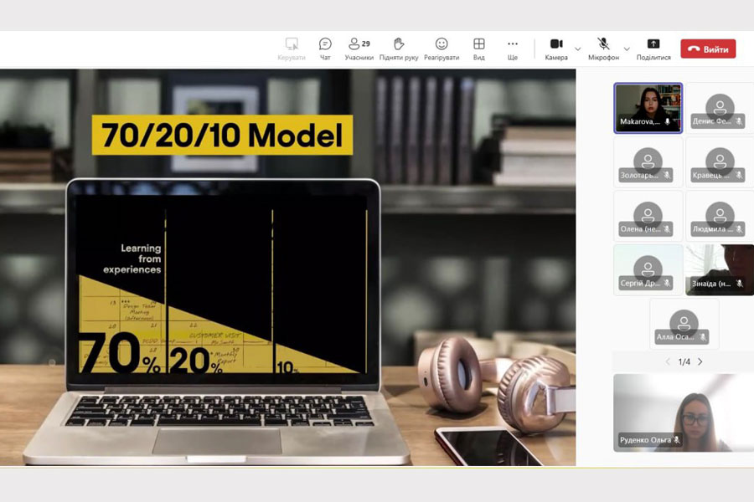
Task: Click muted mic icon on Руденко Ольга
Action: (677, 439)
